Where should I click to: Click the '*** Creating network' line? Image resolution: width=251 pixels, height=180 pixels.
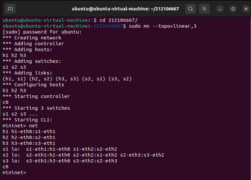pyautogui.click(x=32, y=38)
